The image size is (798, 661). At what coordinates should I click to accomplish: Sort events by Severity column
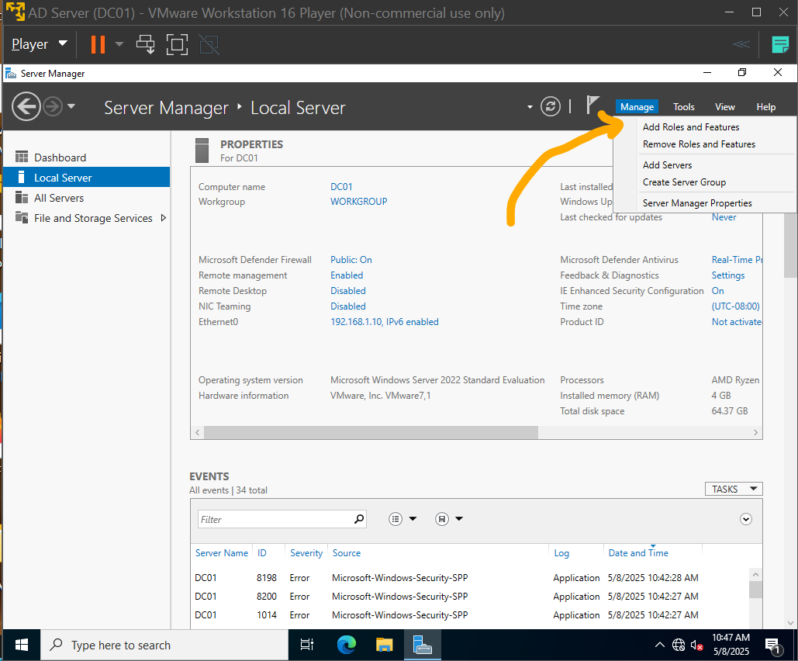point(306,553)
